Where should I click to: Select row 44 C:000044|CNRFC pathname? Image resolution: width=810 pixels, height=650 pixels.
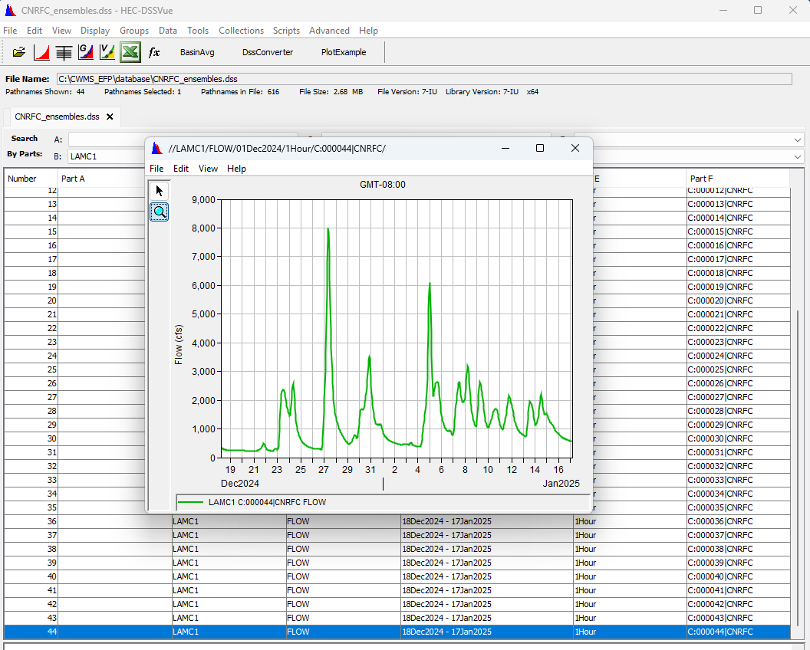(397, 632)
